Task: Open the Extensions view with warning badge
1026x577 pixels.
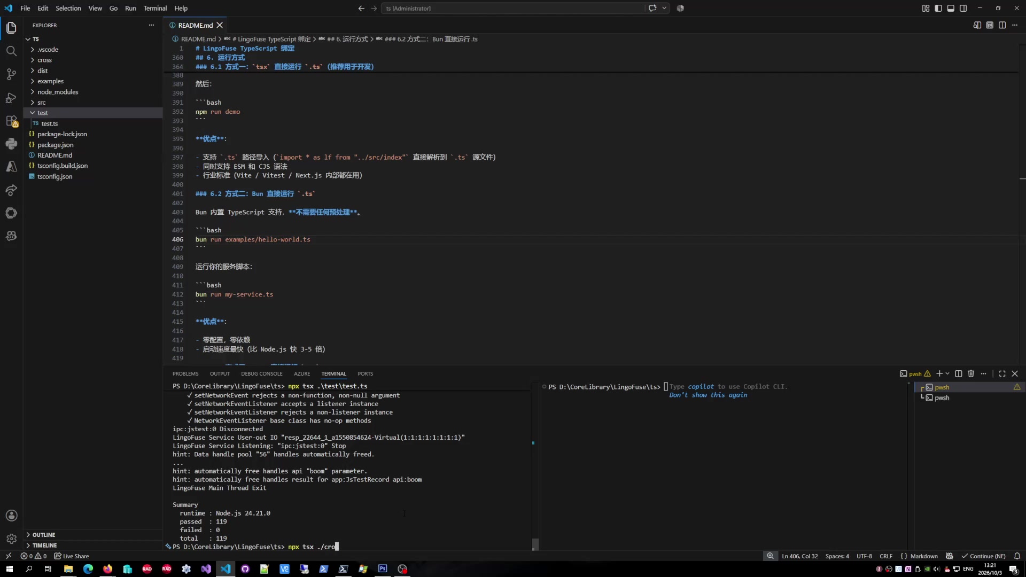Action: 11,121
